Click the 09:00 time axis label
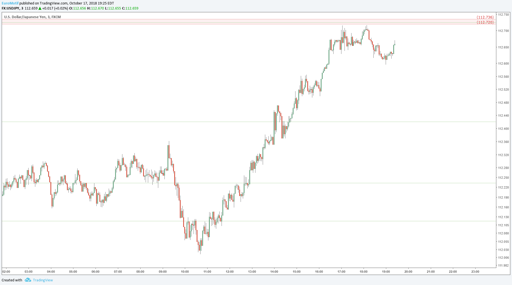Image resolution: width=512 pixels, height=285 pixels. pos(163,272)
